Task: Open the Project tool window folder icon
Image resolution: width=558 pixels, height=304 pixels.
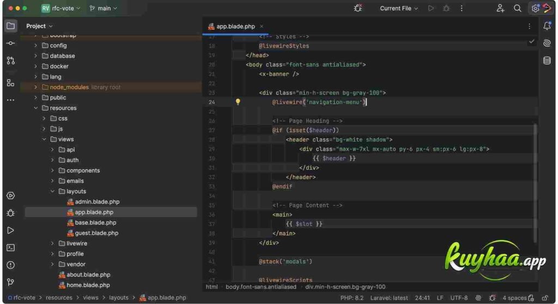Action: 11,26
